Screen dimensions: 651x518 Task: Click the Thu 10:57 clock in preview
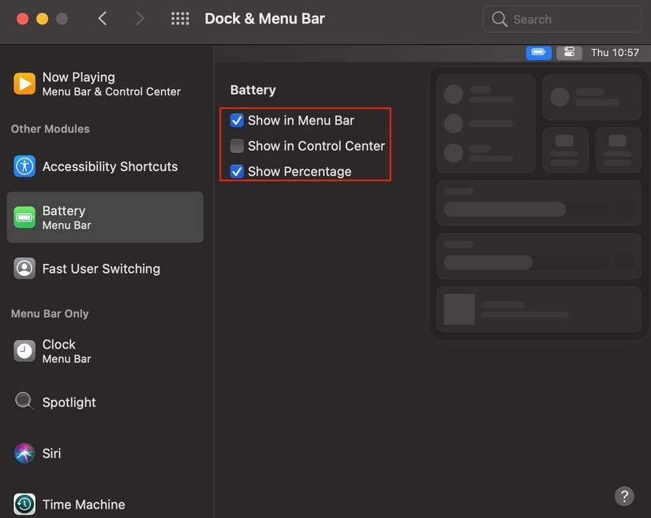coord(615,53)
